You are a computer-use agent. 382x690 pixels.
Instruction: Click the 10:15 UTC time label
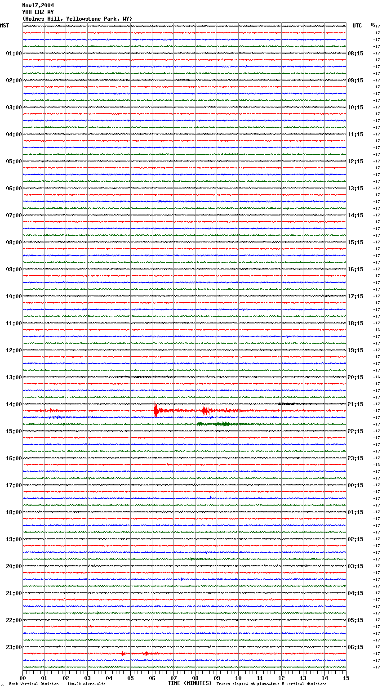[355, 108]
